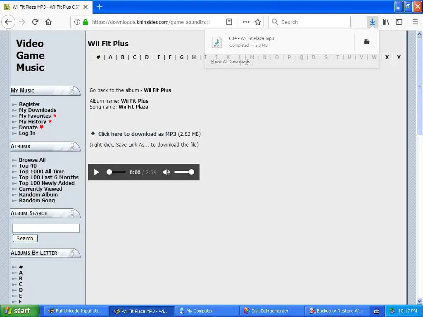The width and height of the screenshot is (423, 317).
Task: Open Browse All albums link
Action: tap(32, 160)
